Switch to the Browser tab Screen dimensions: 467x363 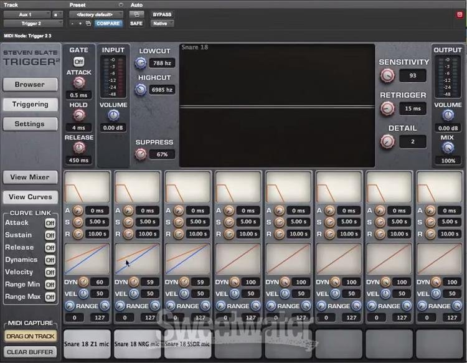pos(30,85)
